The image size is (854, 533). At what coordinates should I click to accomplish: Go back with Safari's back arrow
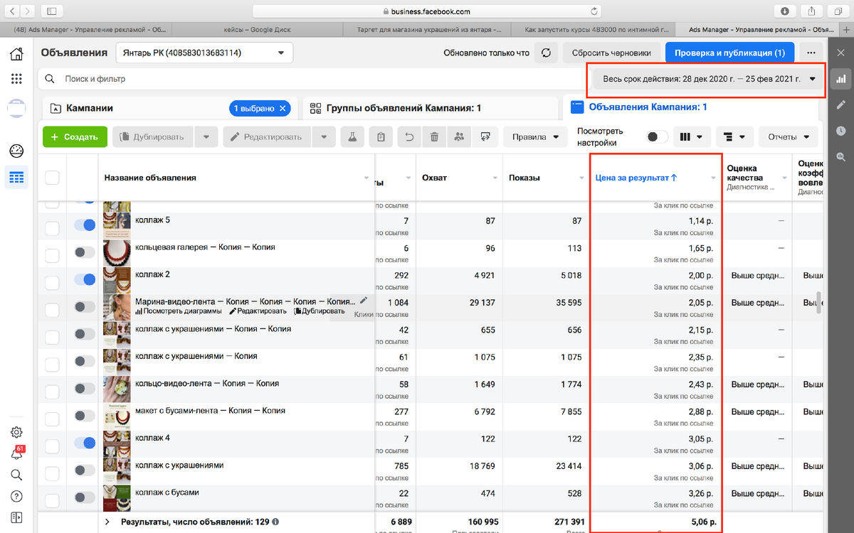[x=14, y=11]
